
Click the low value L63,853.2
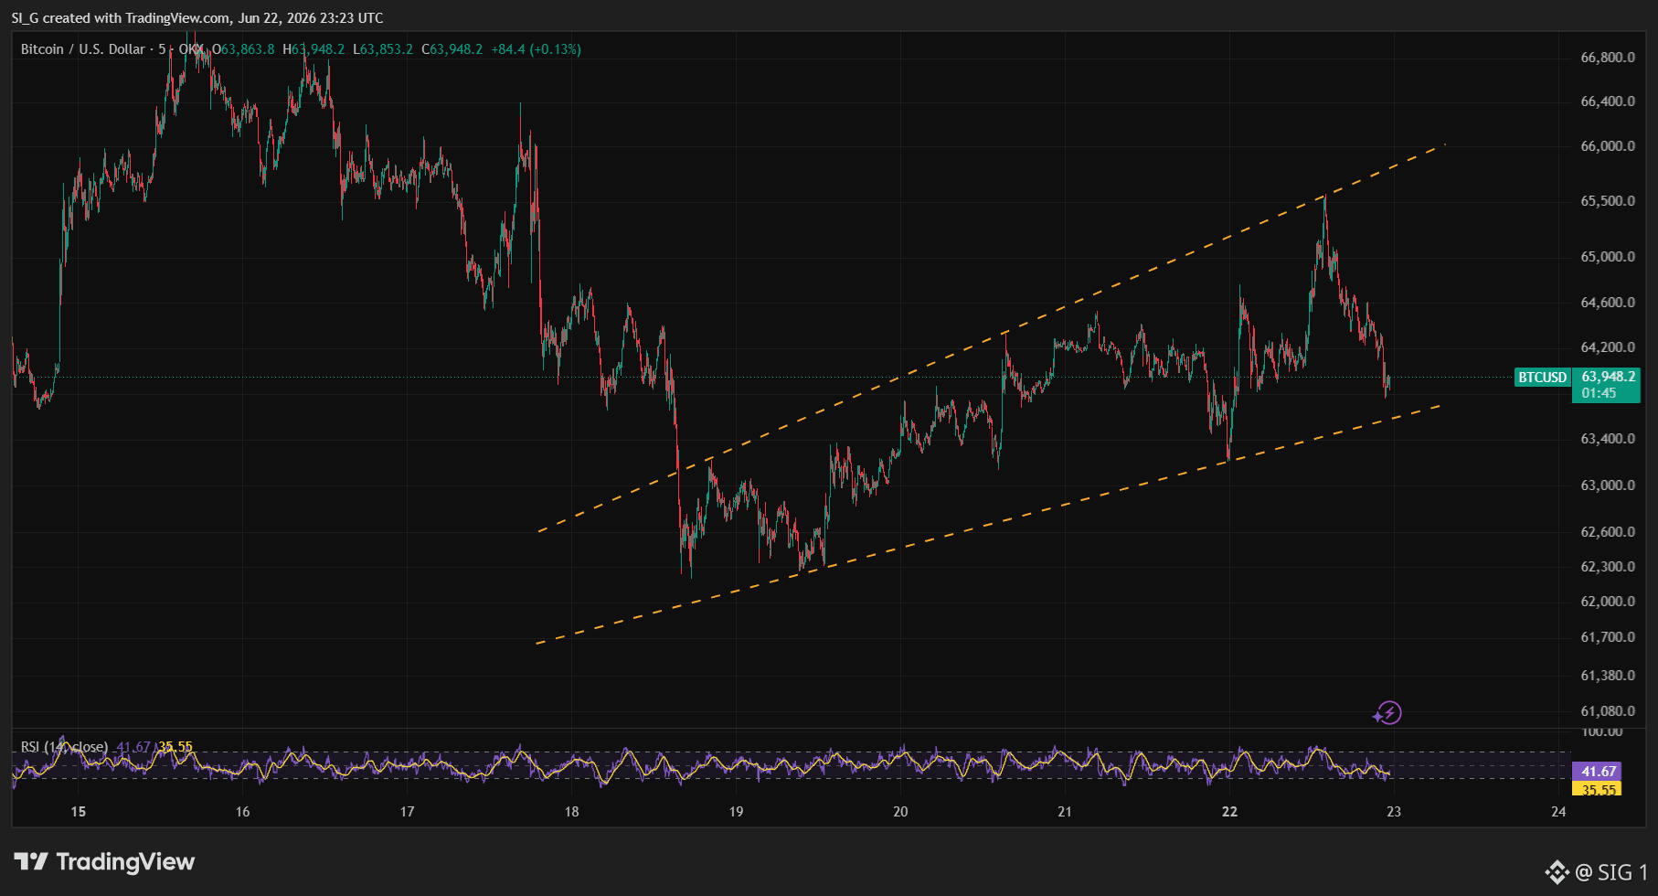[383, 49]
